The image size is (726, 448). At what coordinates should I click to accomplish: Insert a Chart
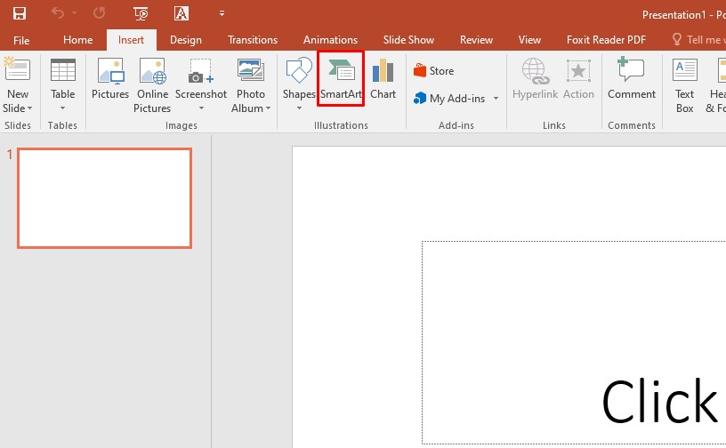tap(383, 79)
